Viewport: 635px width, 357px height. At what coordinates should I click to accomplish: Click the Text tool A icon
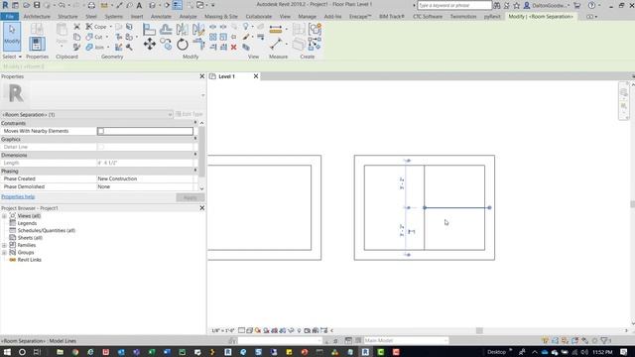click(x=139, y=5)
